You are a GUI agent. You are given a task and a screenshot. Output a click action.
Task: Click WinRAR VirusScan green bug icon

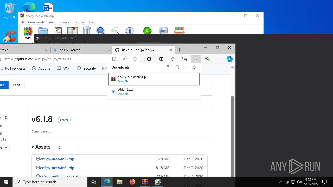coord(147,30)
